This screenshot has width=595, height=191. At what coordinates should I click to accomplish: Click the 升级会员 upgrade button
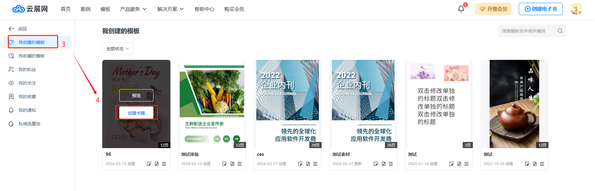(493, 9)
